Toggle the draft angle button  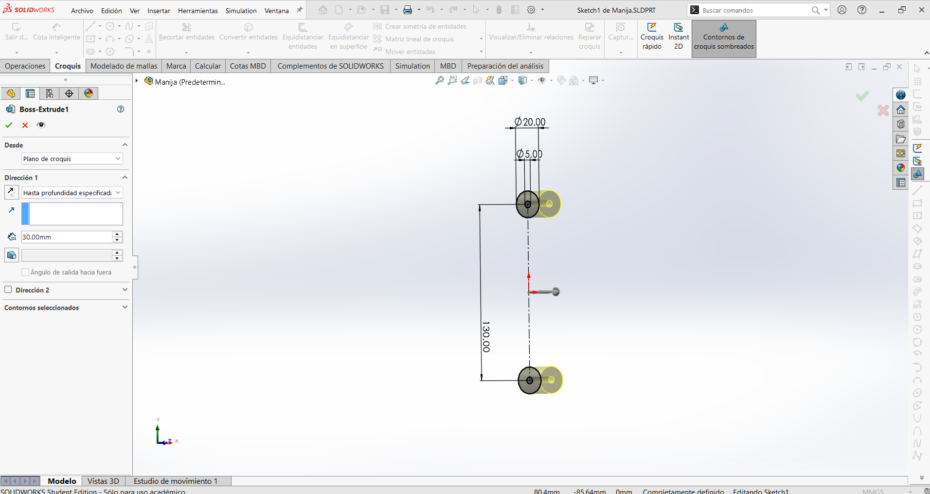click(x=12, y=255)
